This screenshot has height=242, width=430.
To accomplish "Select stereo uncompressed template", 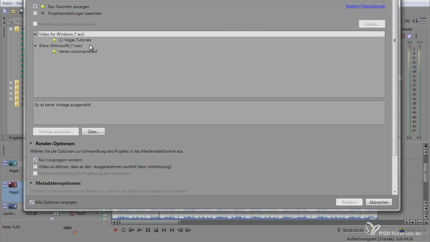I will (x=78, y=51).
